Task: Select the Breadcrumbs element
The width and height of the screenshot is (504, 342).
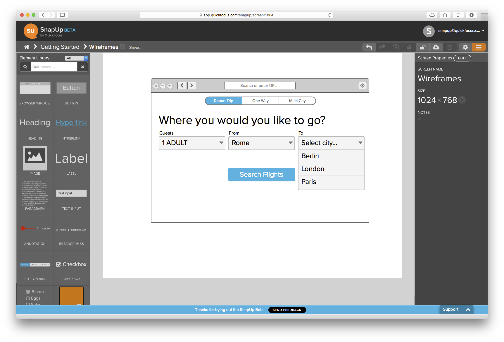Action: [x=71, y=233]
